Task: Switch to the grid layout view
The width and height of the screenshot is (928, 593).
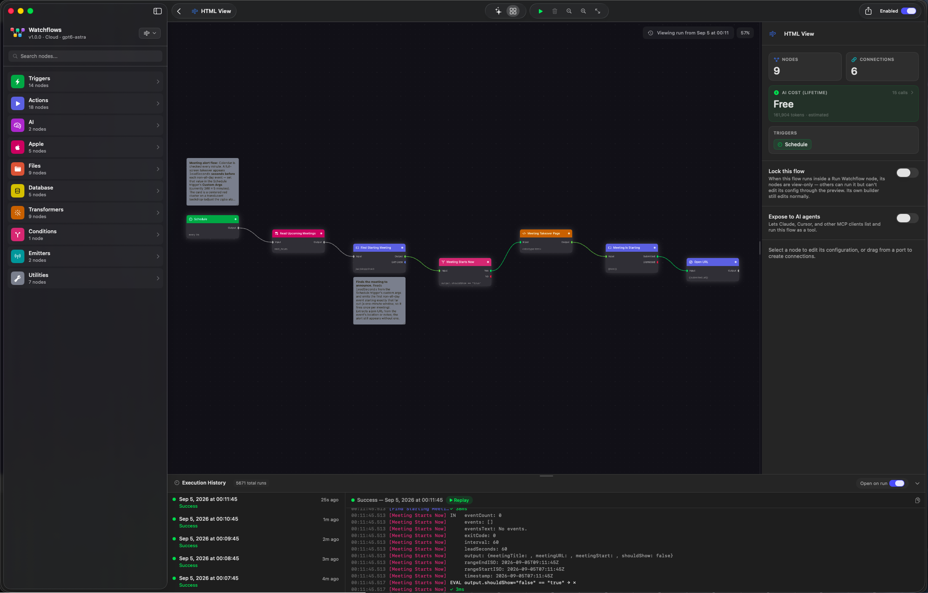Action: [x=513, y=11]
